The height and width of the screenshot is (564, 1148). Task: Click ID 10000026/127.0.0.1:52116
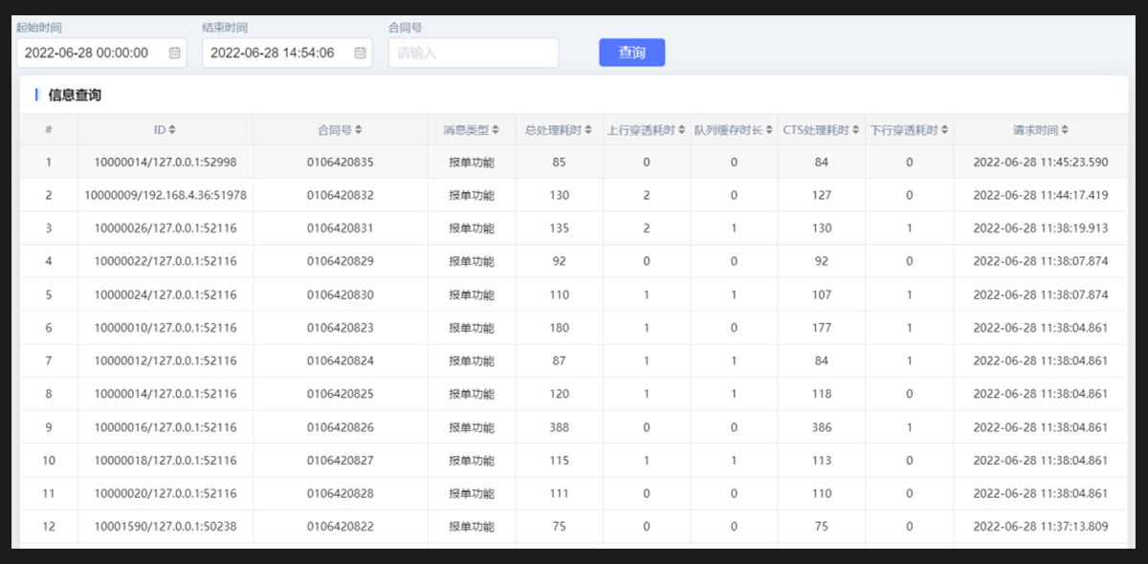[x=166, y=228]
